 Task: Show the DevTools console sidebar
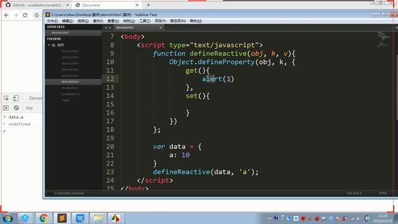[6, 108]
